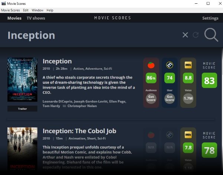Click the Action, Adventure, Sci-Fi genre text
The image size is (223, 175).
[93, 69]
